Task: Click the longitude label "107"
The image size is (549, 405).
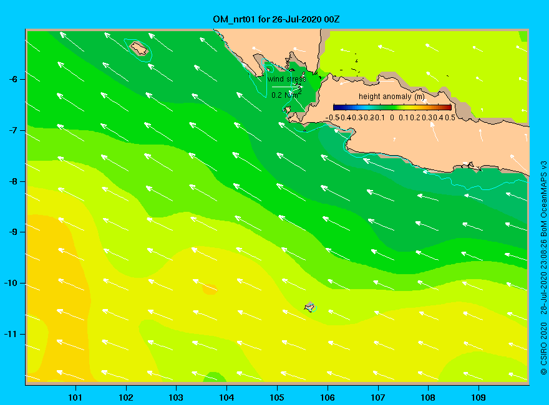Action: (378, 398)
